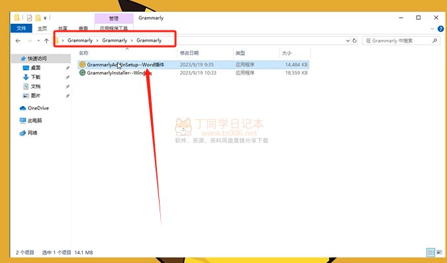Click the new folder quick access icon

(x=38, y=18)
